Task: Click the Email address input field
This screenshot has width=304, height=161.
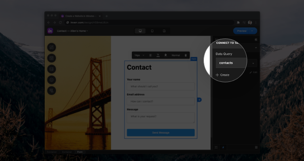Action: tap(161, 101)
